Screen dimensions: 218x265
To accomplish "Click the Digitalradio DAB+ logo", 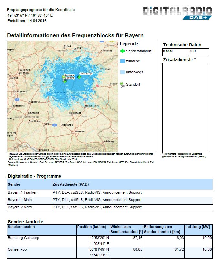I will (x=177, y=12).
